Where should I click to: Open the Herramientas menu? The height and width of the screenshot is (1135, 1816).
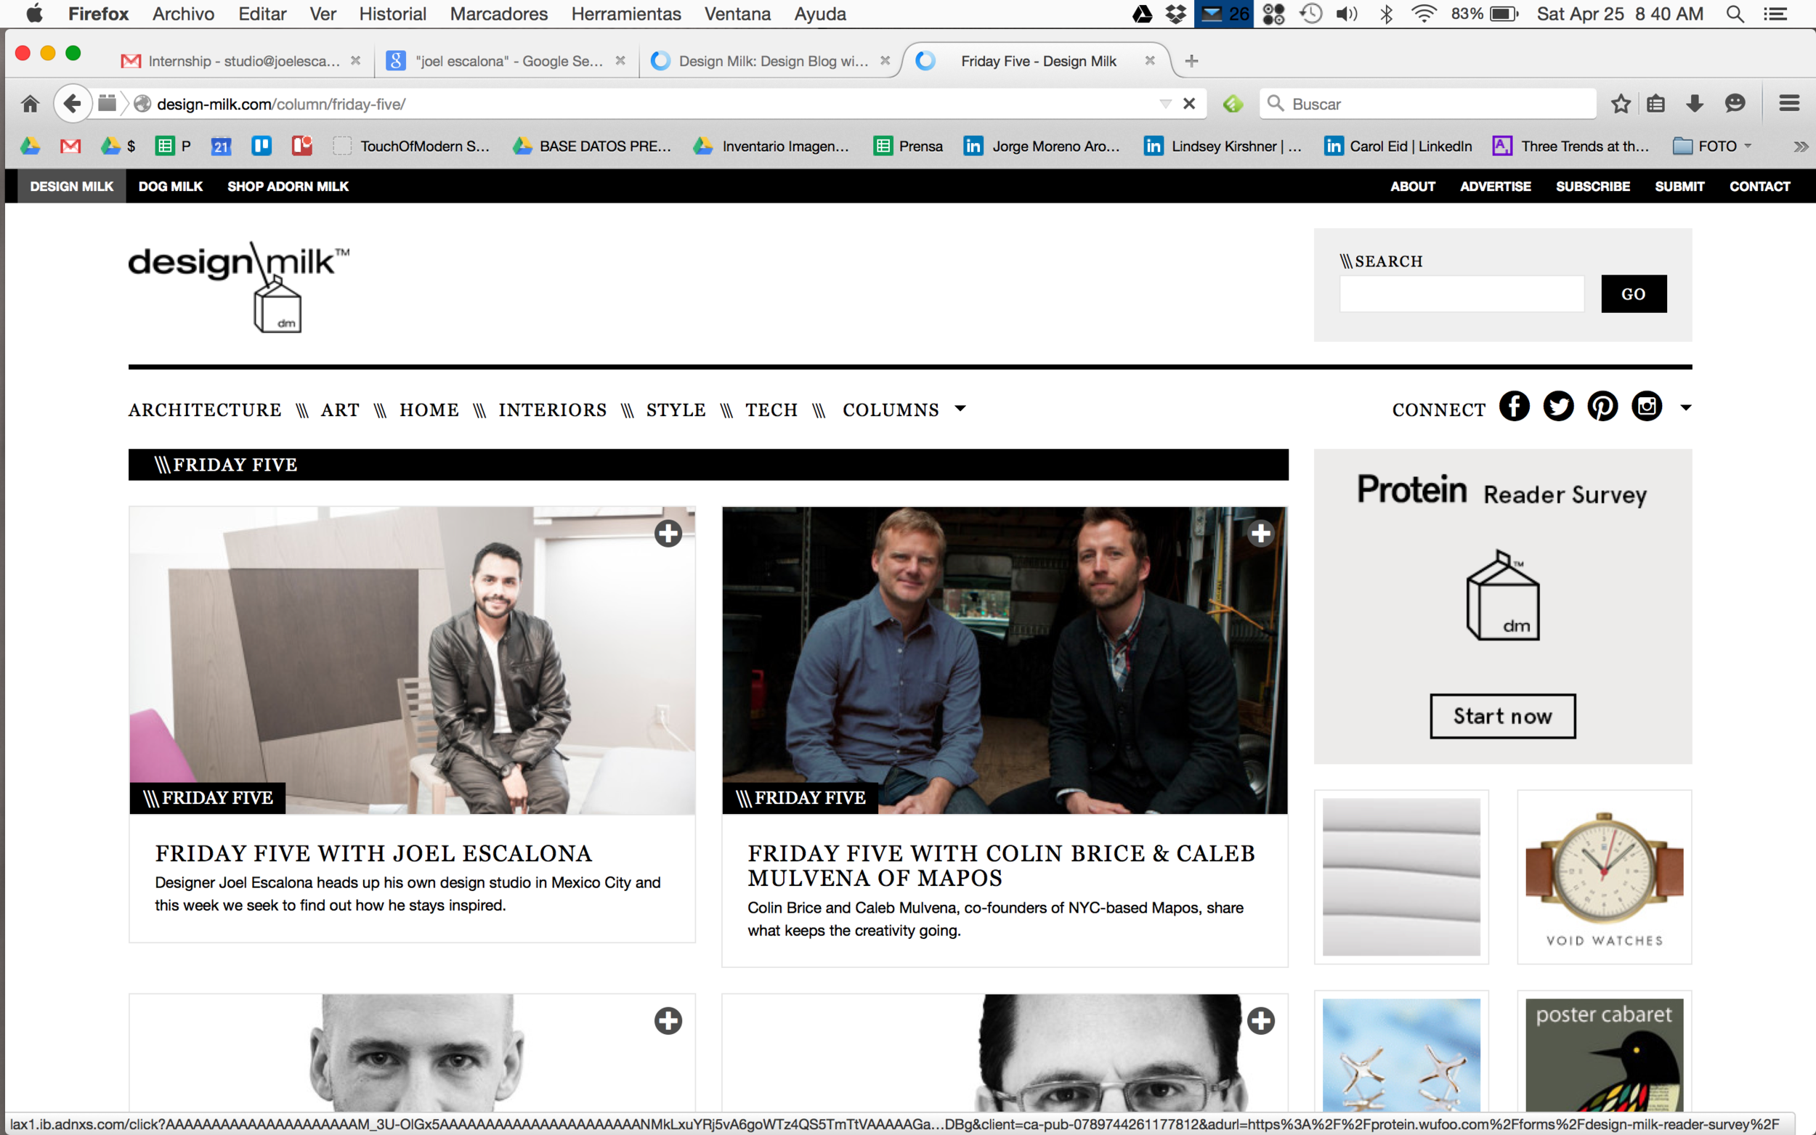point(626,14)
